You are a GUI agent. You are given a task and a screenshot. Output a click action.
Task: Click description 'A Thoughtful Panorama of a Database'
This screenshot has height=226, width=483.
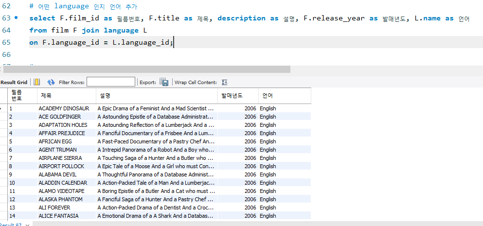coord(156,174)
